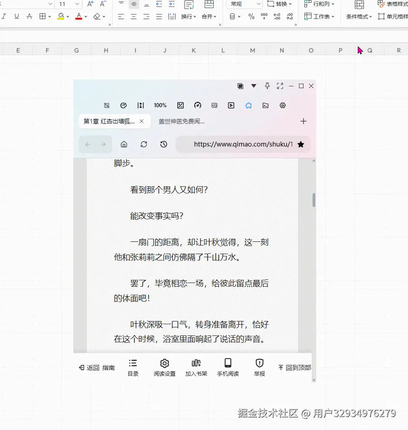Screen dimensions: 408x430
Task: Click the 100% zoom level indicator
Action: coord(160,105)
